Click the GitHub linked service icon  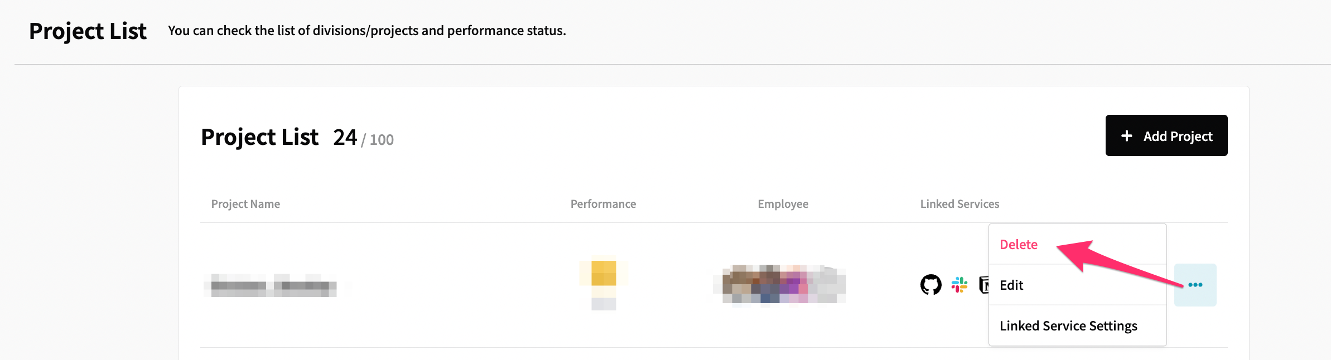(x=930, y=285)
